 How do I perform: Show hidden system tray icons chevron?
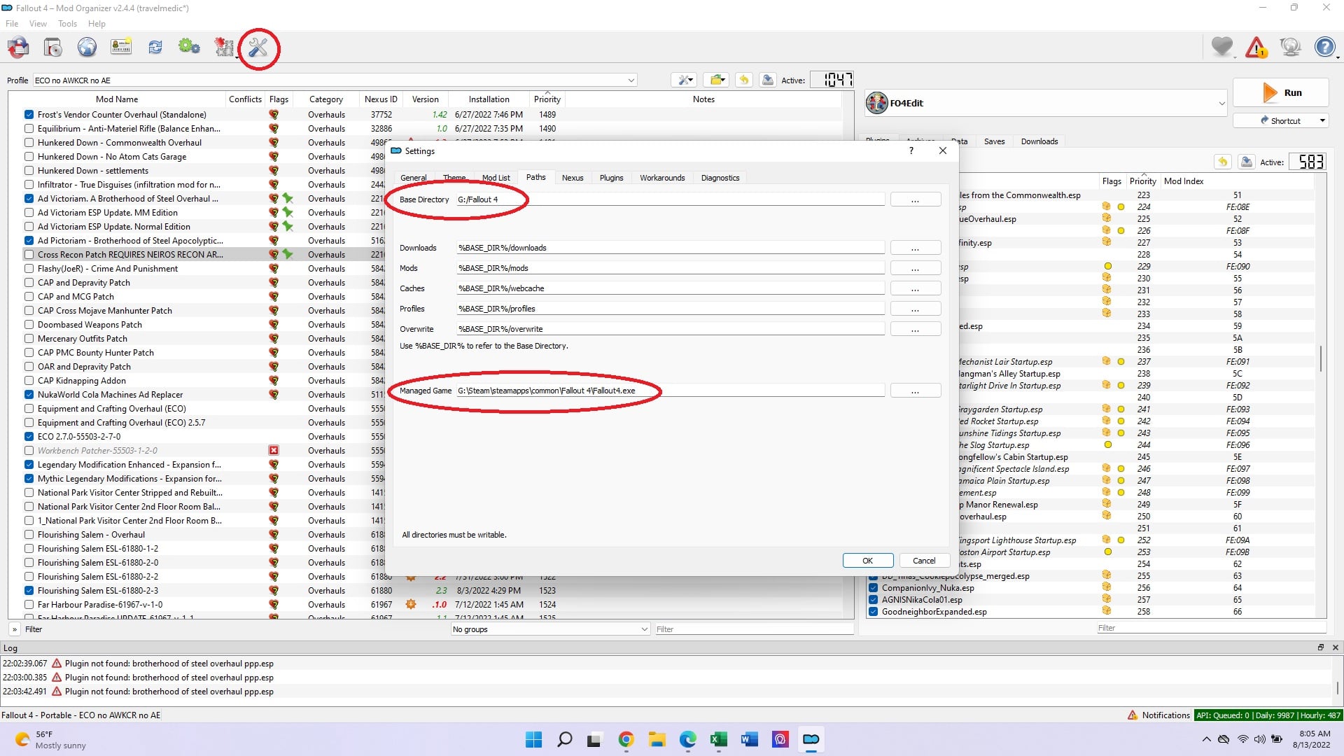pos(1206,739)
